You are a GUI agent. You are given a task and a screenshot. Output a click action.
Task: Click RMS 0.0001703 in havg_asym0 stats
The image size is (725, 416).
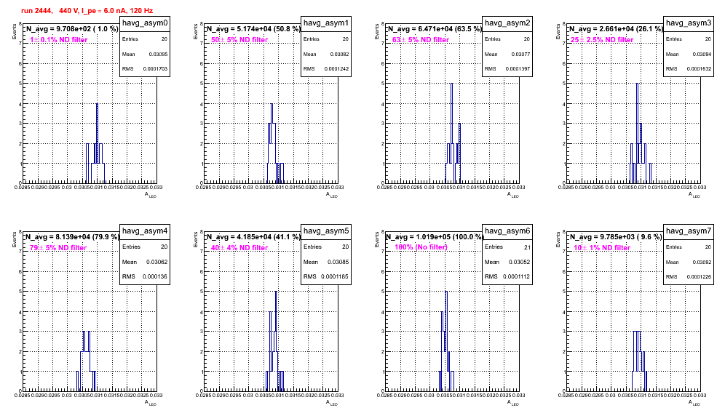coord(145,69)
